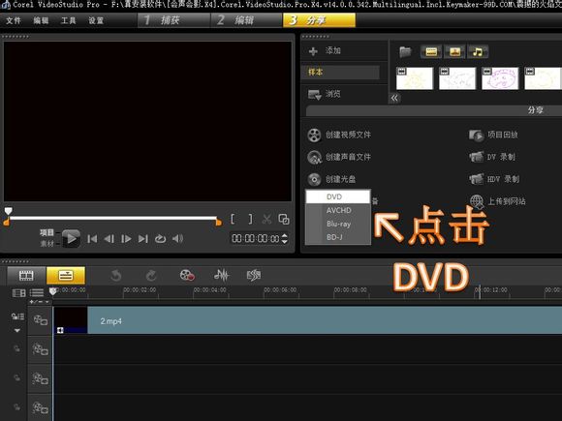Open the system volume speaker control
562x421 pixels.
(x=177, y=238)
